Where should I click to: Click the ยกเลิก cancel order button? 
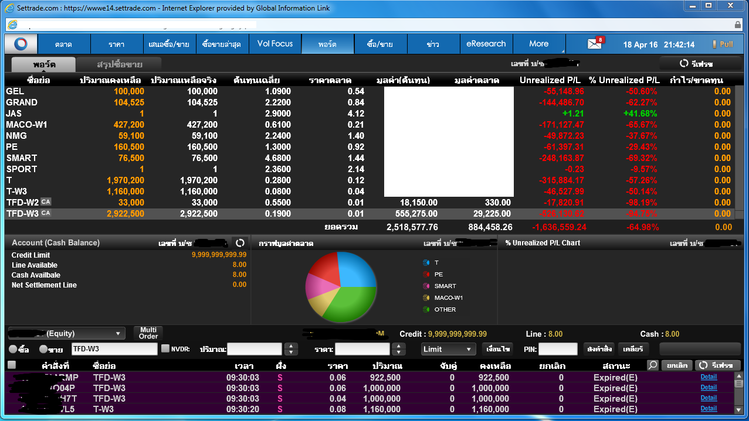[x=677, y=365]
